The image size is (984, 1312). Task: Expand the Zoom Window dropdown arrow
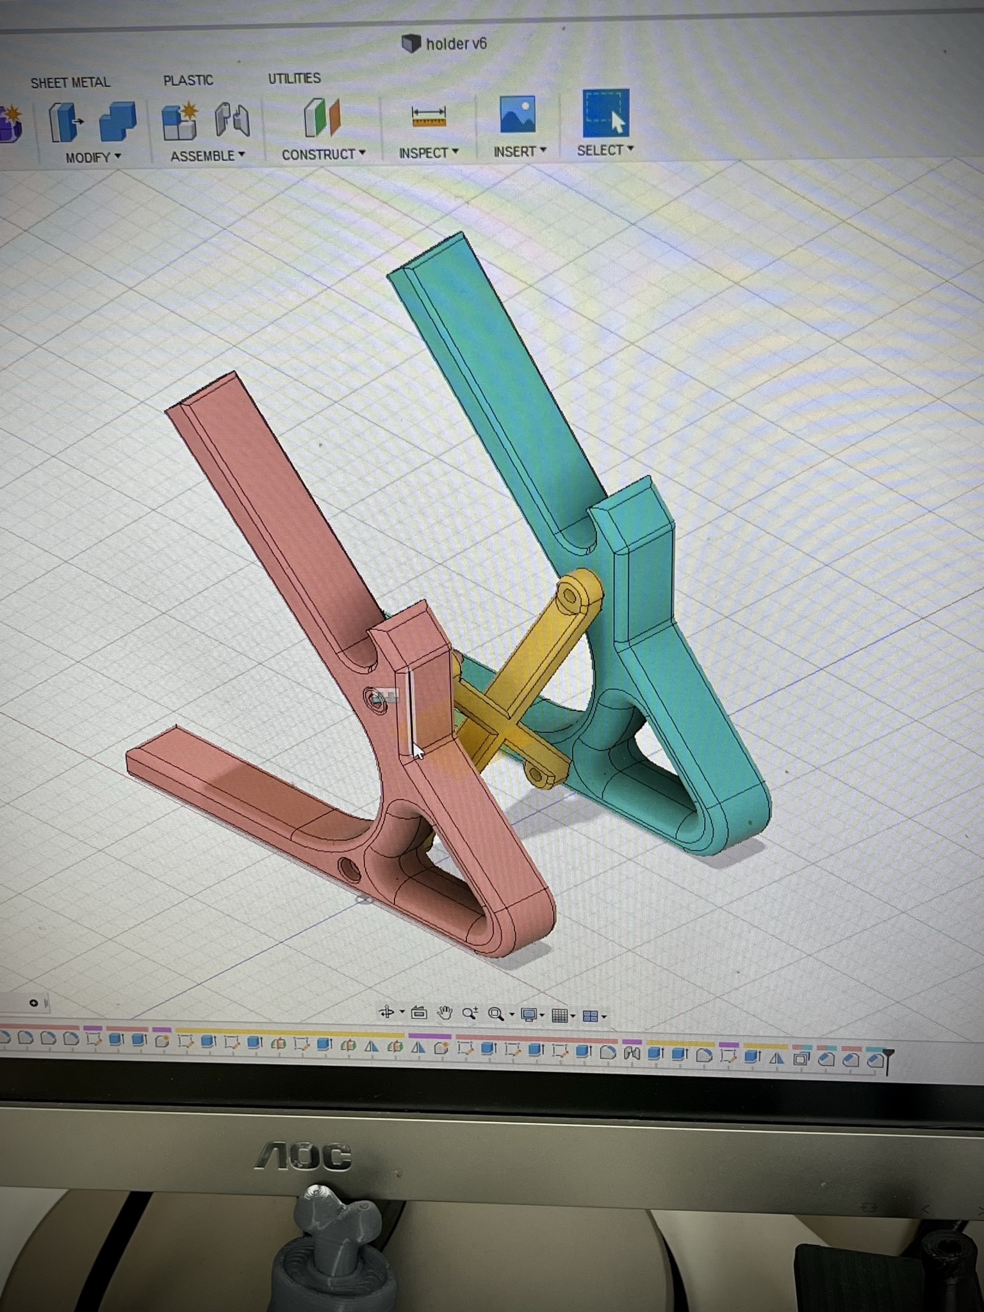tap(511, 1015)
